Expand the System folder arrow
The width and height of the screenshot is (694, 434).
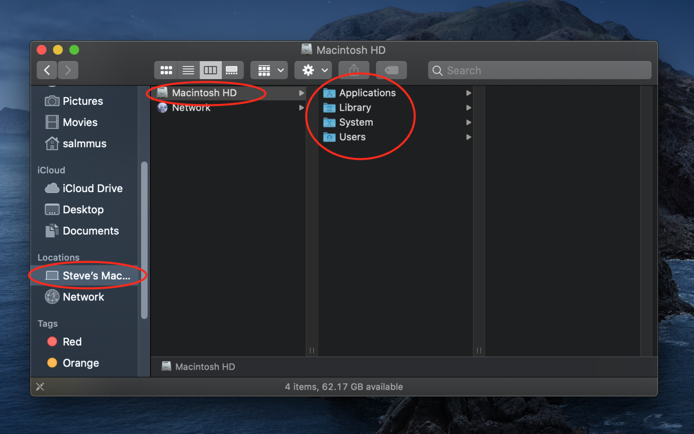pyautogui.click(x=469, y=122)
